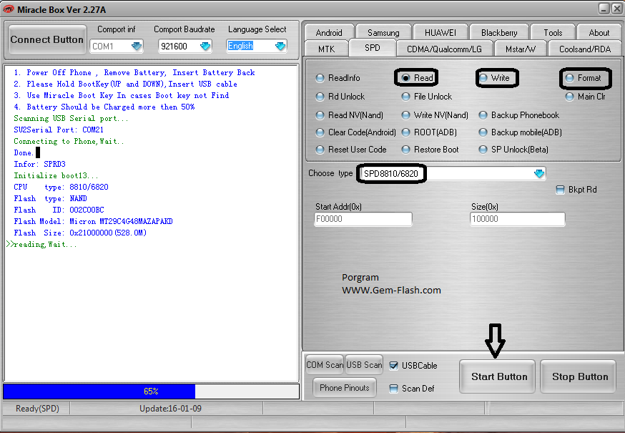
Task: Minimize the Miracle Box window
Action: (x=605, y=9)
